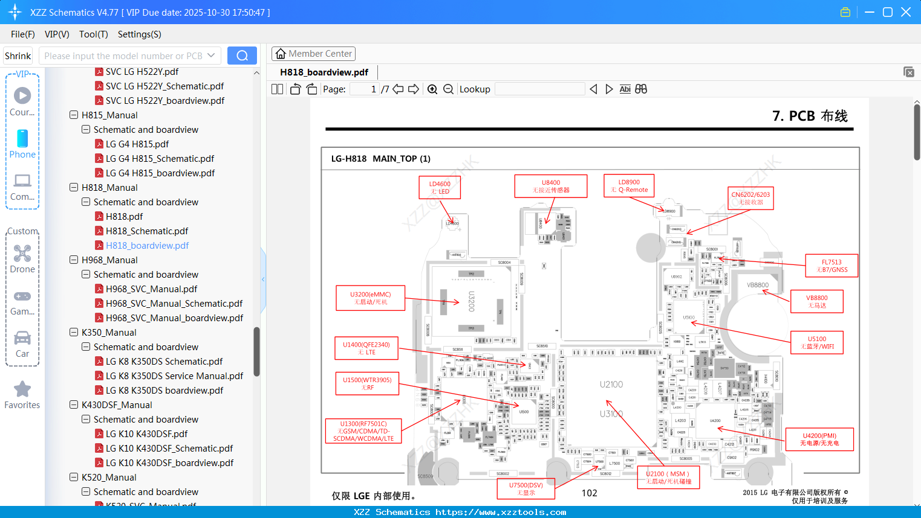
Task: Toggle the two-page view layout
Action: click(277, 89)
